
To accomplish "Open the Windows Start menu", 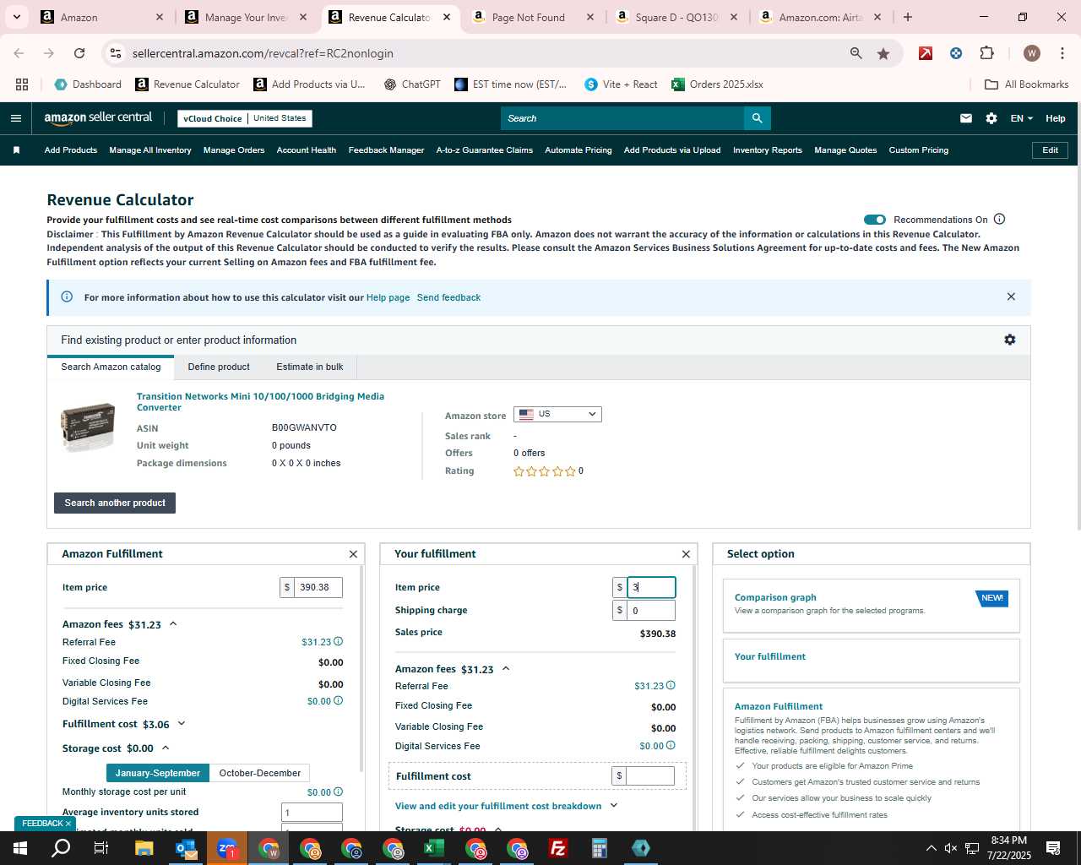I will (x=20, y=848).
